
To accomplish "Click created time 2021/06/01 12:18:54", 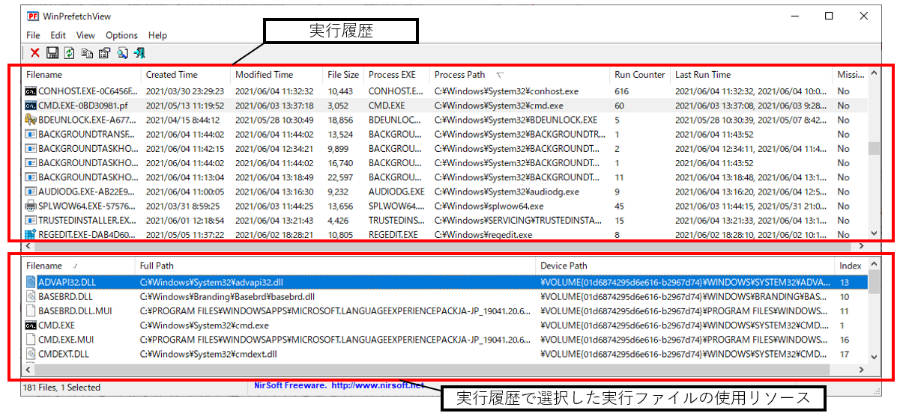I will click(x=185, y=220).
